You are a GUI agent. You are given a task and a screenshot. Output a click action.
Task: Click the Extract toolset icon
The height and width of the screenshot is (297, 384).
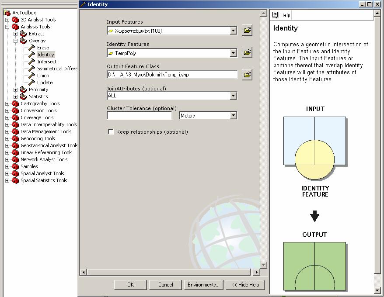pos(24,34)
